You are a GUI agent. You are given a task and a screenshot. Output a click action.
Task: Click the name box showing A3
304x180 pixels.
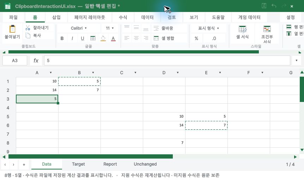(x=15, y=60)
